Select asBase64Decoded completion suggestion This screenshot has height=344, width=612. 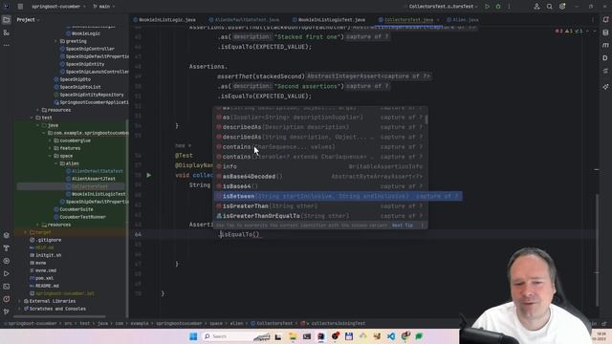point(320,177)
